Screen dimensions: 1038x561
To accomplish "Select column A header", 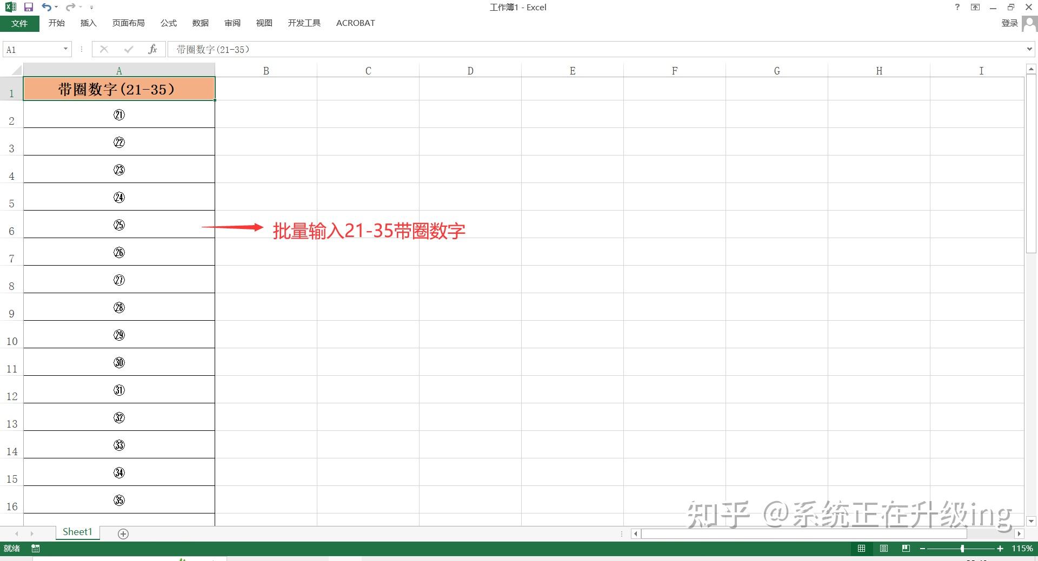I will (119, 71).
